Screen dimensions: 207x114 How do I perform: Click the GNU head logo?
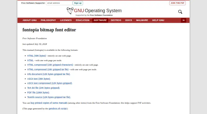coord(70,11)
